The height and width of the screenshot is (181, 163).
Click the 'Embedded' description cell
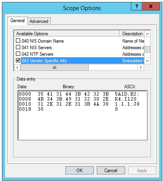coord(133,61)
